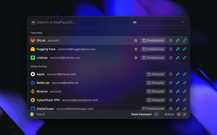Toggle the favorite star on Linktree entry

[x=136, y=58]
